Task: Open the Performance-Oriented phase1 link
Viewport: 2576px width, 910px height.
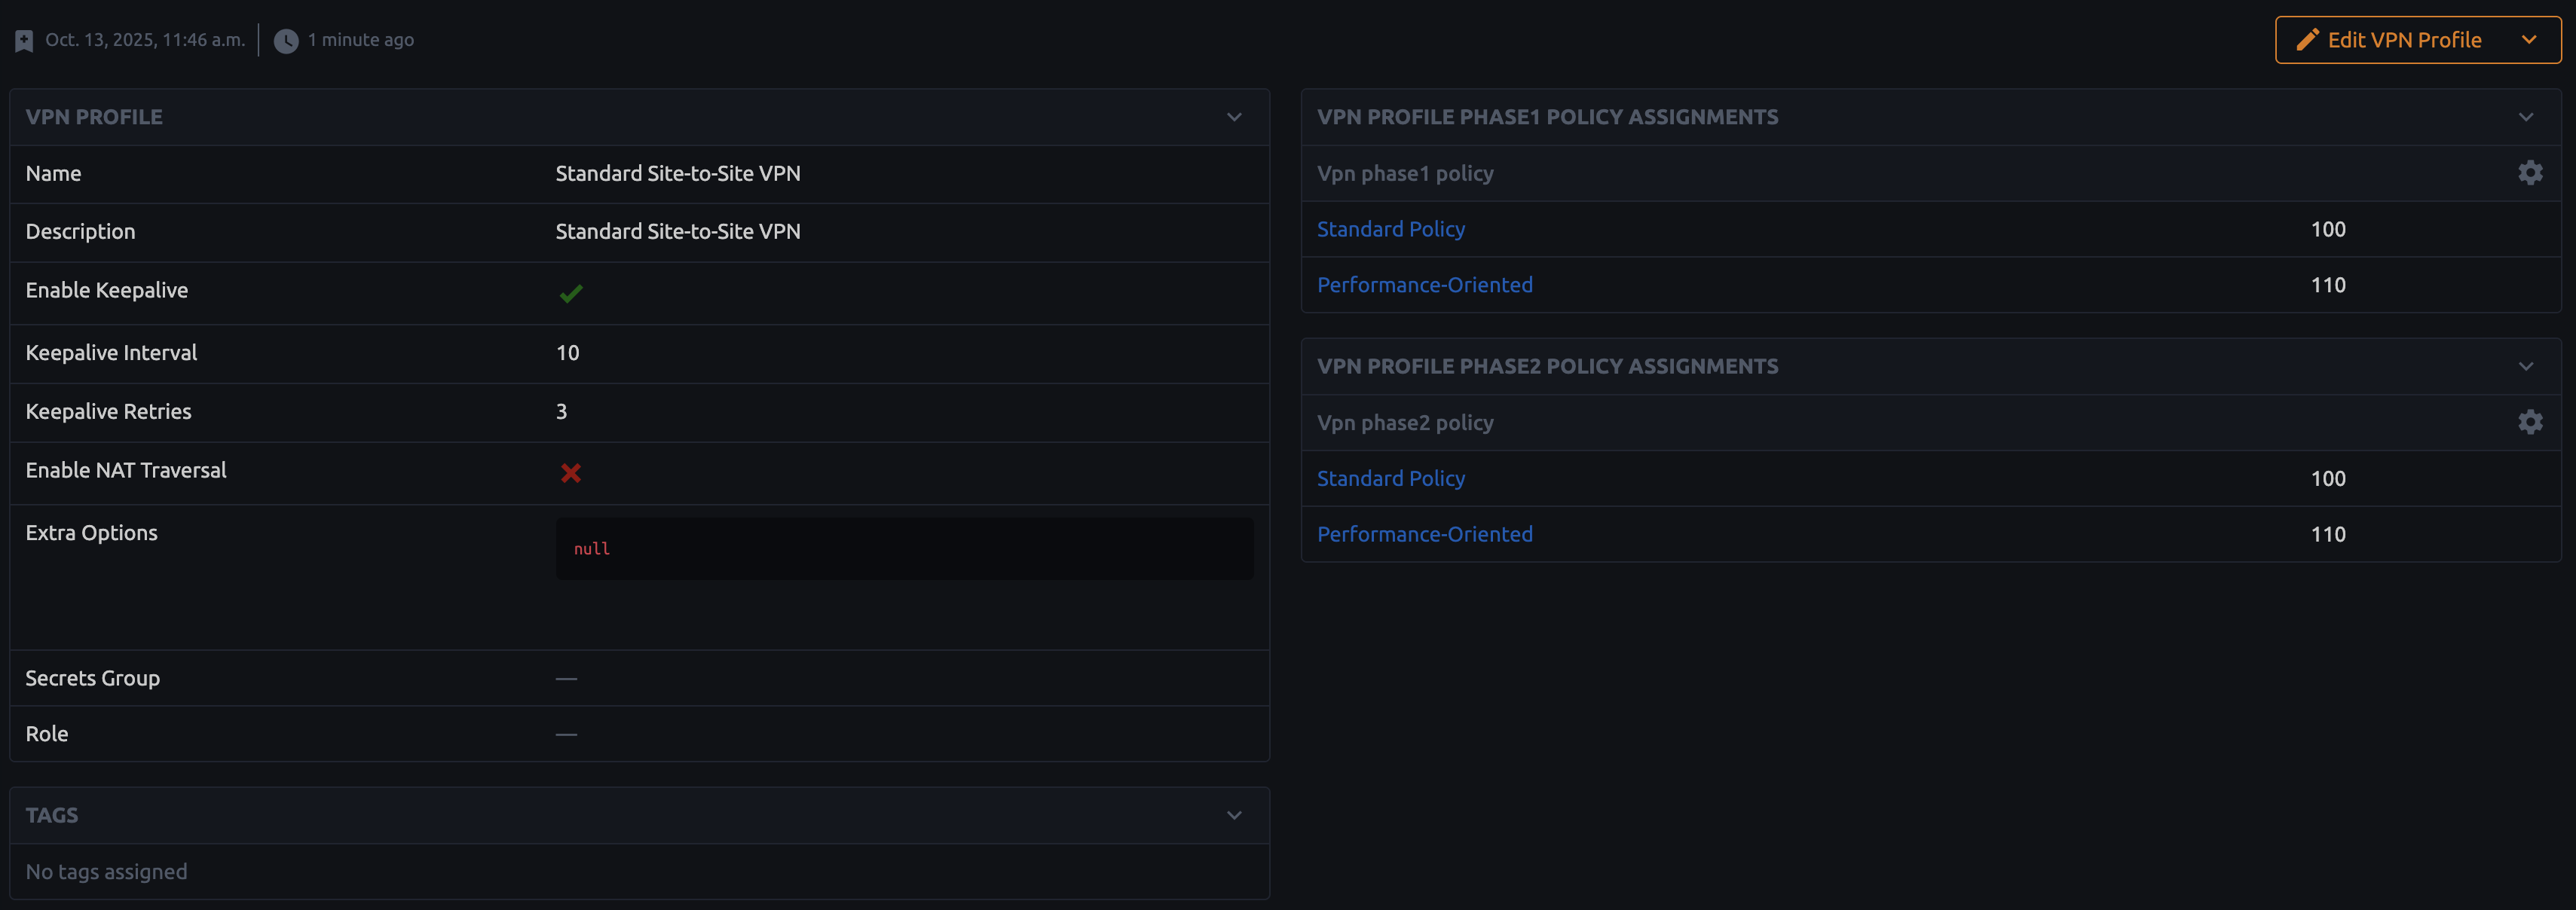Action: pyautogui.click(x=1424, y=284)
